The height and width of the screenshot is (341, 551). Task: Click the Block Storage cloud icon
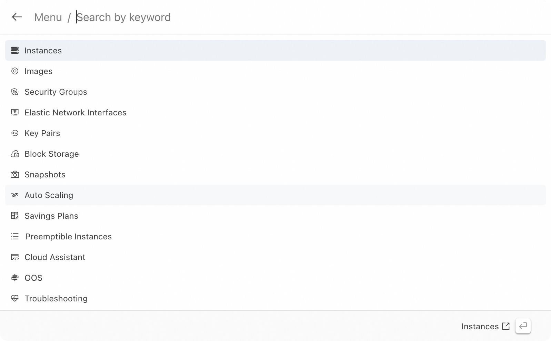[x=15, y=154]
